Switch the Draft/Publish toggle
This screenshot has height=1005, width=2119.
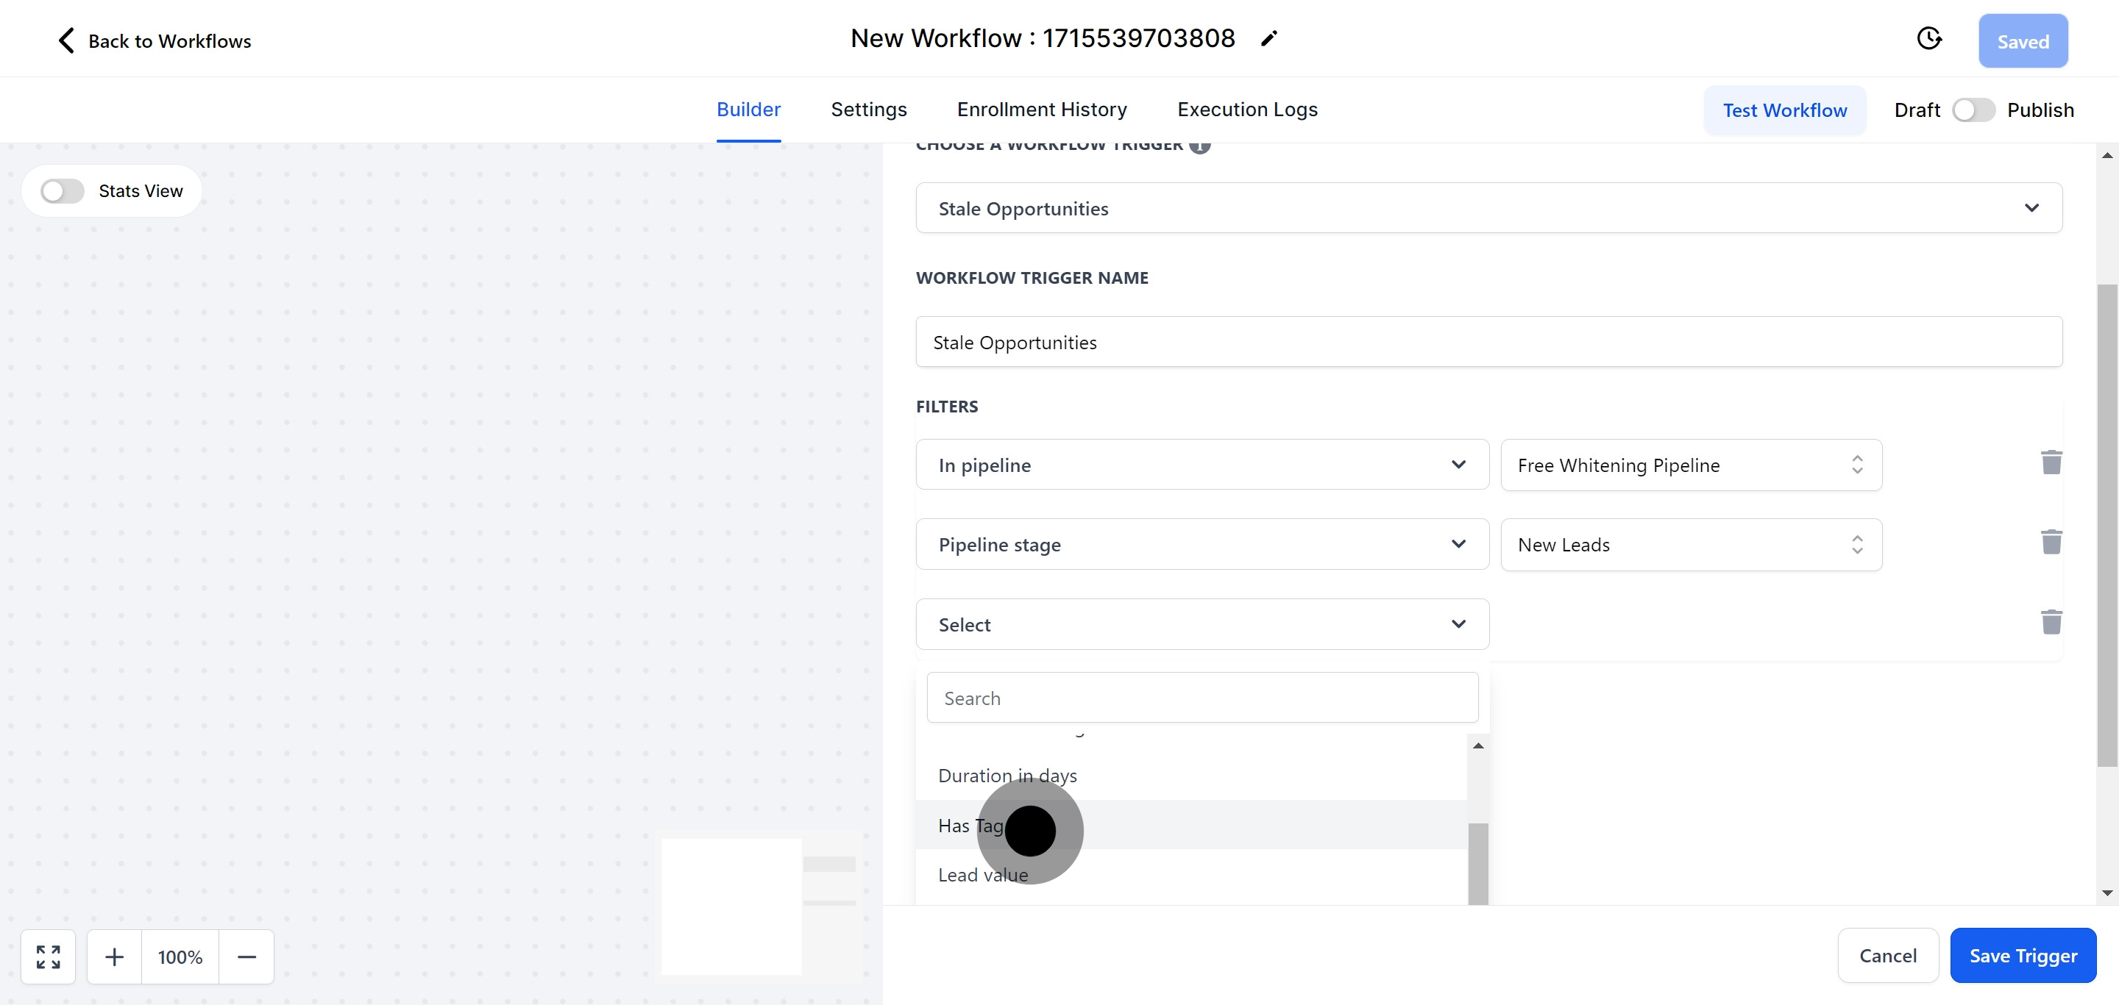pos(1973,110)
